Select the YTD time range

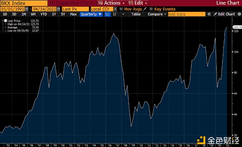[44, 14]
